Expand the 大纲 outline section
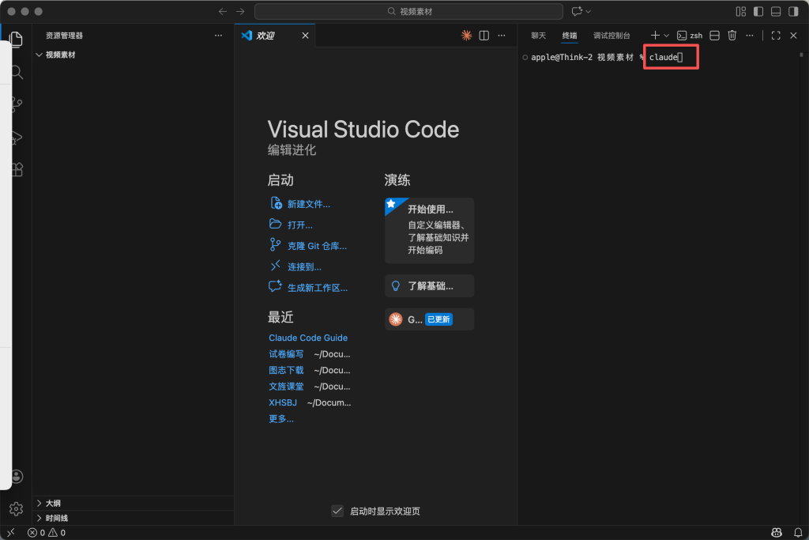This screenshot has height=540, width=809. [40, 503]
